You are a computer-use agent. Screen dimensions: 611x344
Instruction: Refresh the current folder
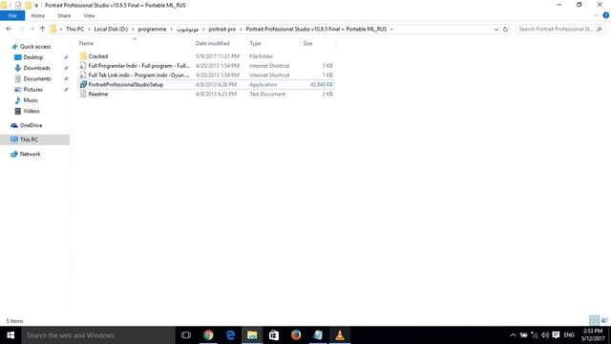point(505,30)
